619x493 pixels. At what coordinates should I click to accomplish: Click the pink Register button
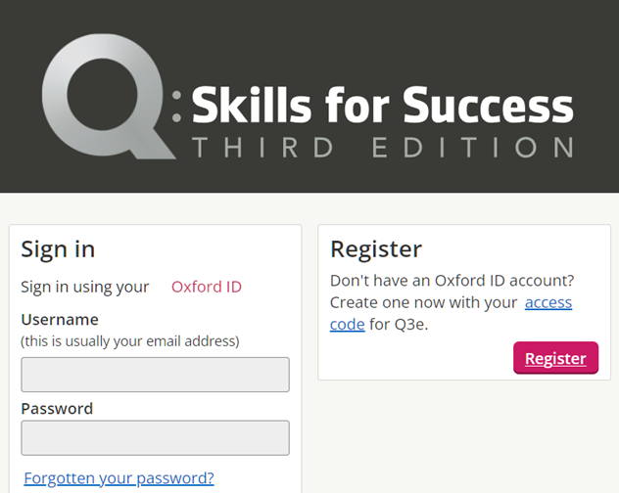point(556,358)
